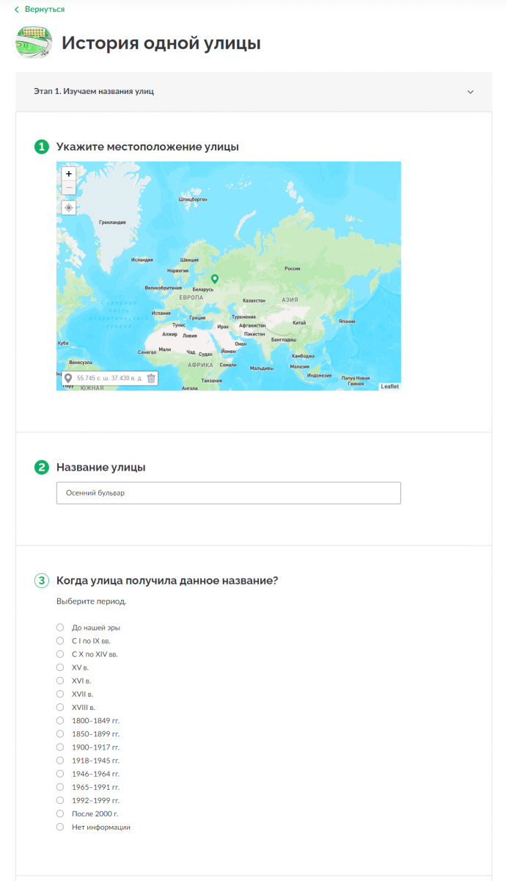Pick the 1800–1849 гг. period
The height and width of the screenshot is (881, 506).
pyautogui.click(x=60, y=720)
